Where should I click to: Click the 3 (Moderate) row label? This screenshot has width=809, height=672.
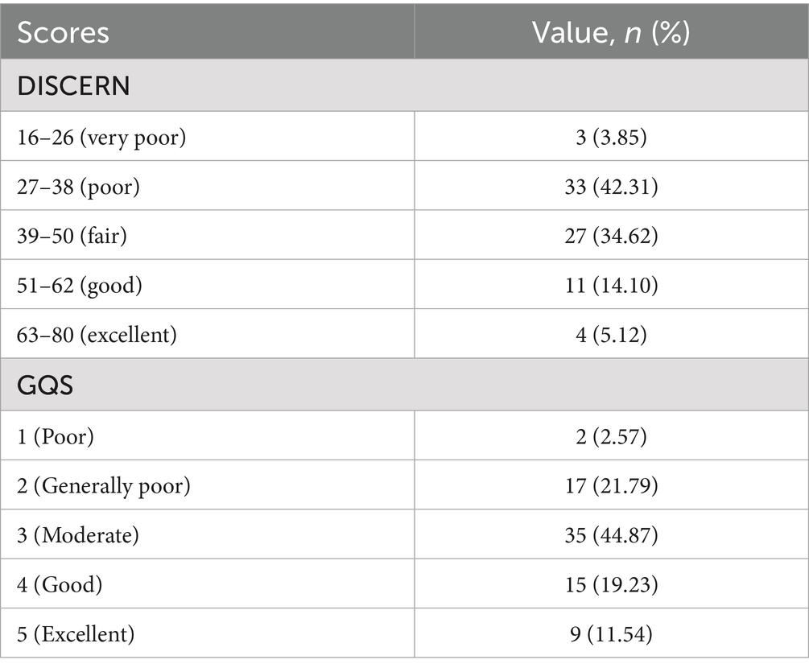click(78, 535)
